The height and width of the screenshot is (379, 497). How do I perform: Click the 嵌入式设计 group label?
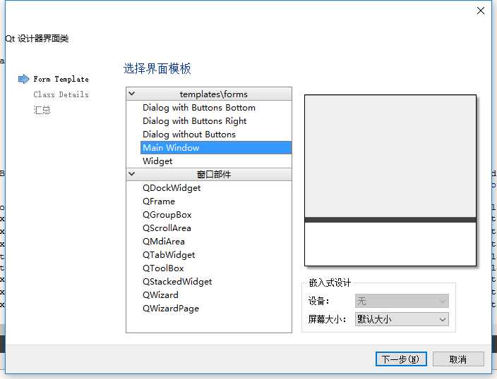330,282
